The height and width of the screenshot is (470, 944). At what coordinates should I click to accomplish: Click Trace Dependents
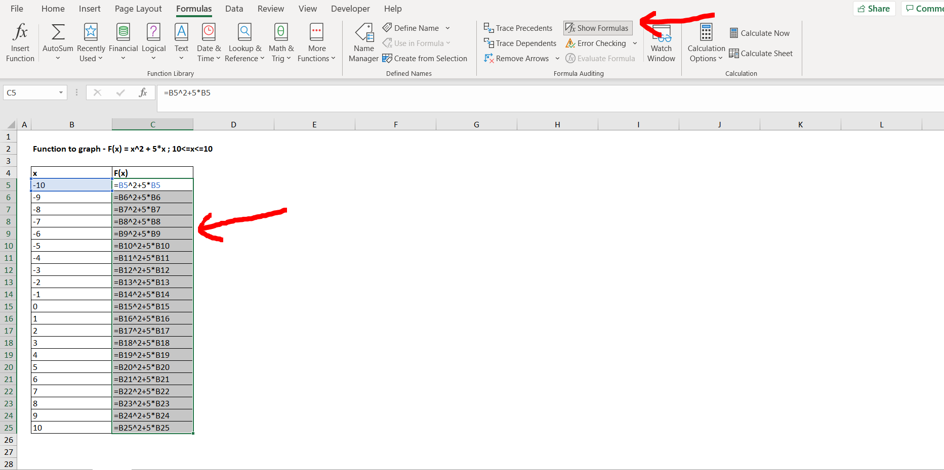520,43
